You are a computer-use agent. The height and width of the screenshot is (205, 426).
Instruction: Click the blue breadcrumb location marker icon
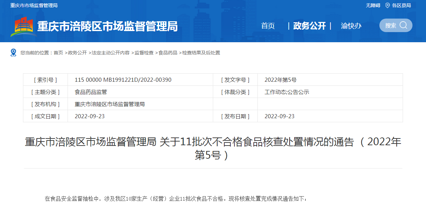click(x=14, y=53)
